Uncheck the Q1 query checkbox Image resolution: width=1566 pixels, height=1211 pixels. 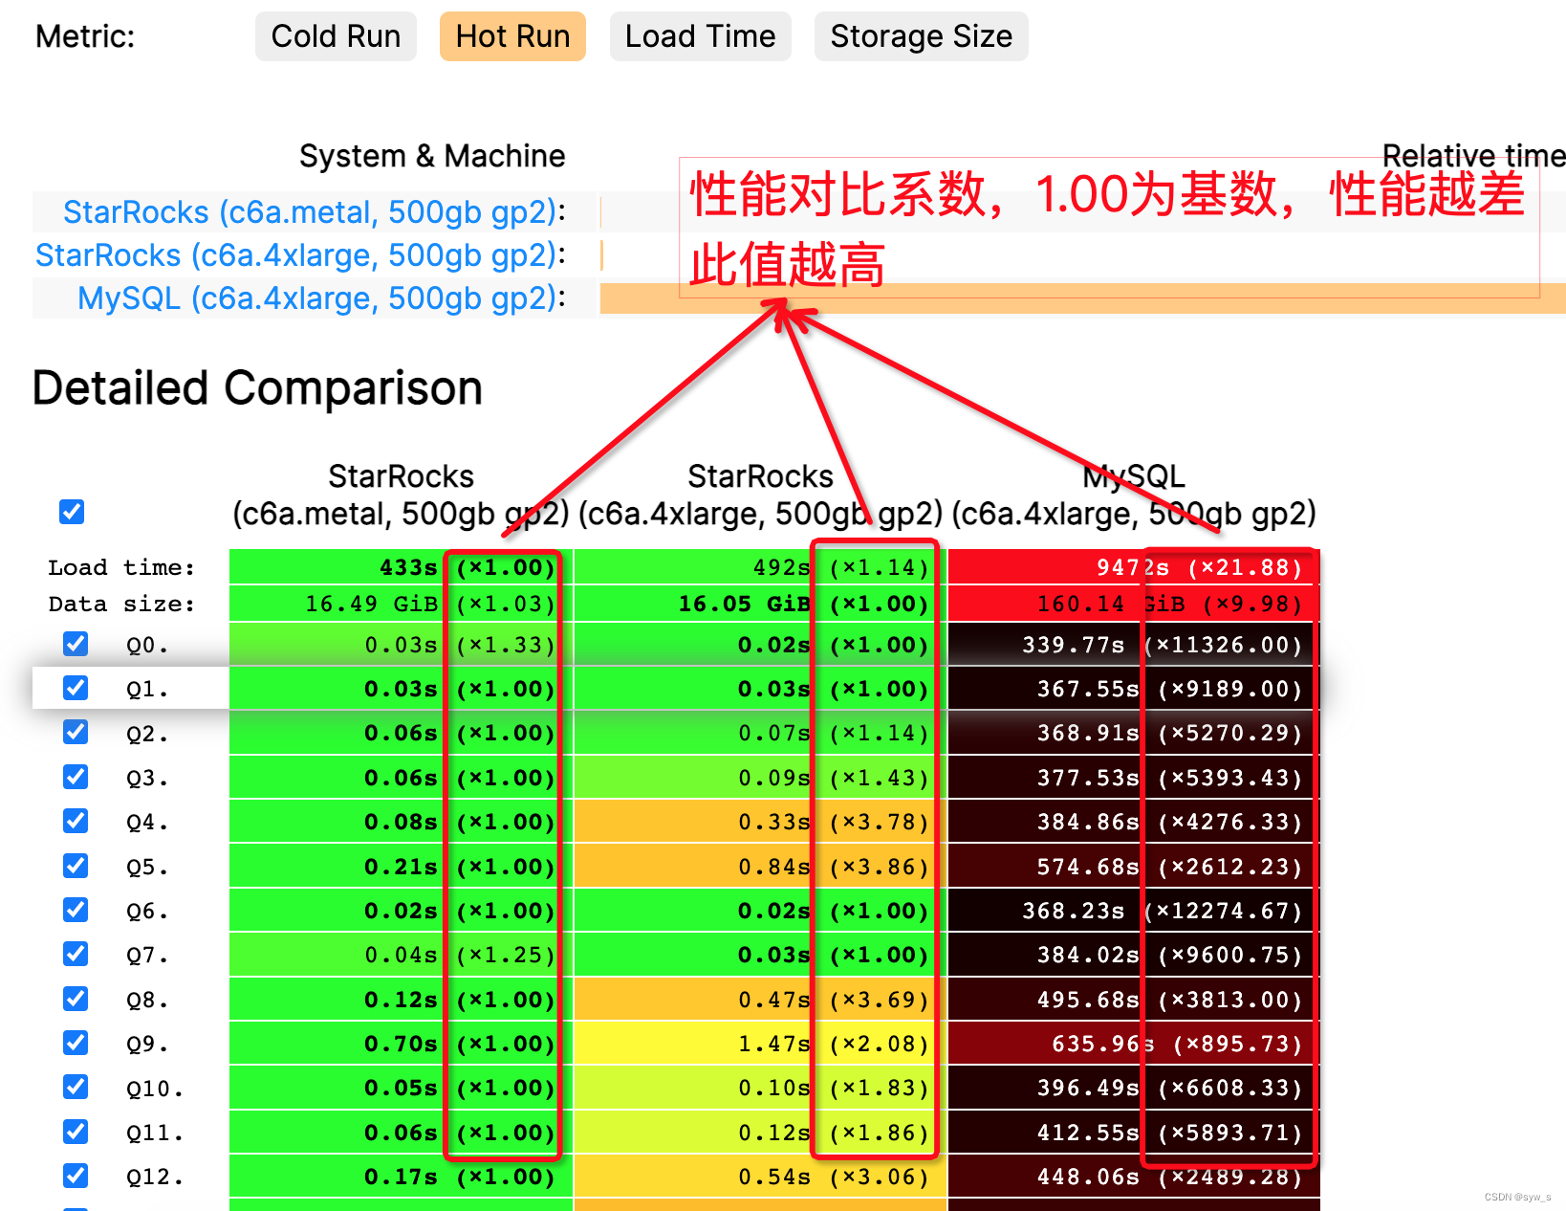pos(76,688)
